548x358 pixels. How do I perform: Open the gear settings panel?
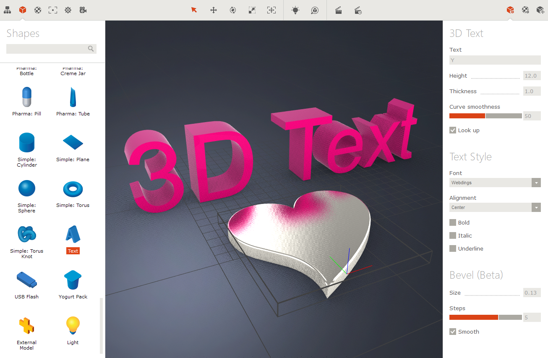pos(68,10)
